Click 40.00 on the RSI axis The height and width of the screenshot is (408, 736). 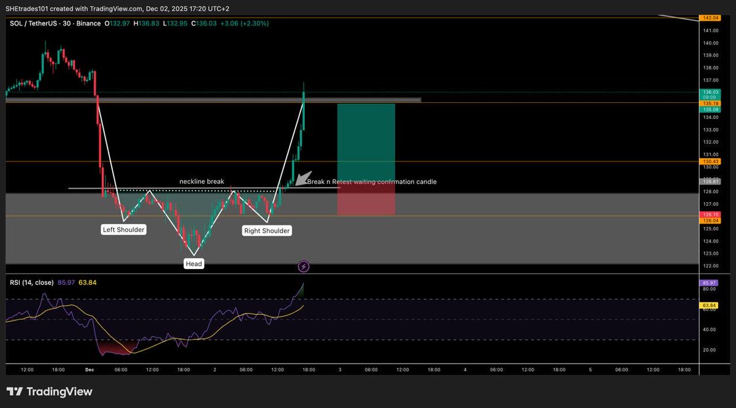pyautogui.click(x=711, y=330)
